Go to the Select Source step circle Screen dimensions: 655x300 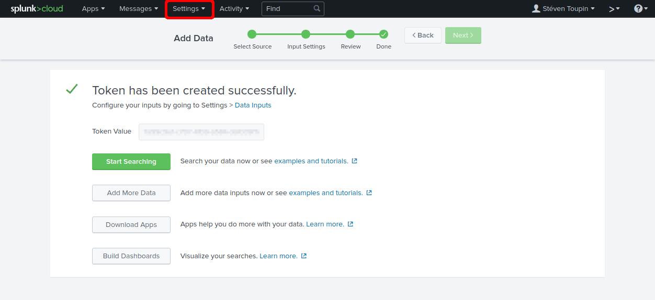click(252, 34)
